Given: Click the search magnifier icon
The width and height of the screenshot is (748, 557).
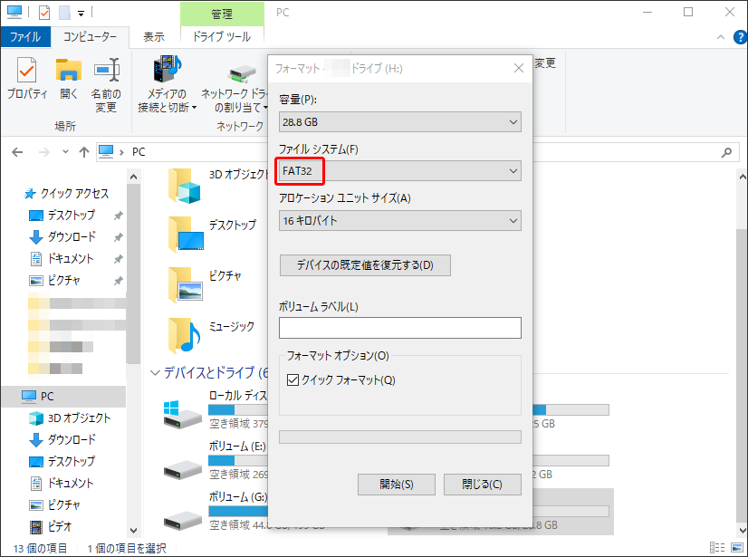Looking at the screenshot, I should [x=726, y=152].
